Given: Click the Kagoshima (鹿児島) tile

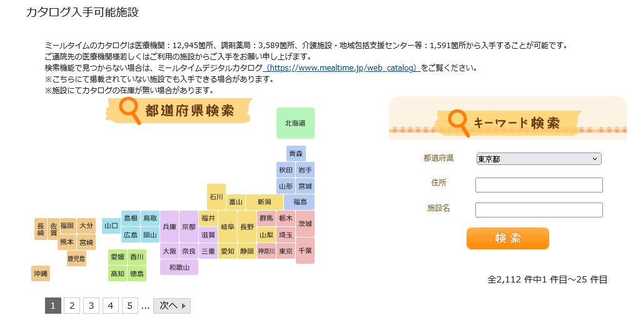Looking at the screenshot, I should tap(76, 257).
